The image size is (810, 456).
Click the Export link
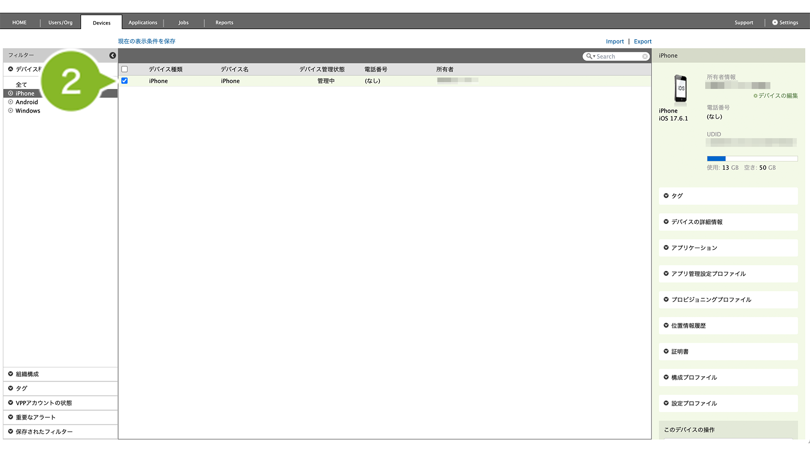click(642, 41)
